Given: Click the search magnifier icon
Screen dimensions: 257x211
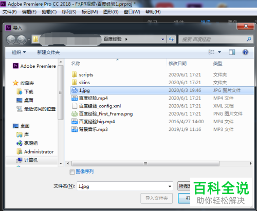Looking at the screenshot, I should tap(249, 39).
